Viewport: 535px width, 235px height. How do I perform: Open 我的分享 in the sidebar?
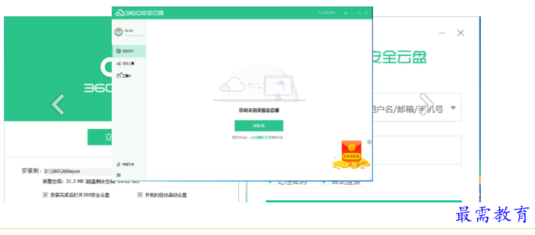(x=129, y=63)
